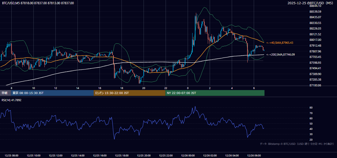The image size is (337, 158).
Task: Click the price axis value 87703.45
Action: [315, 57]
